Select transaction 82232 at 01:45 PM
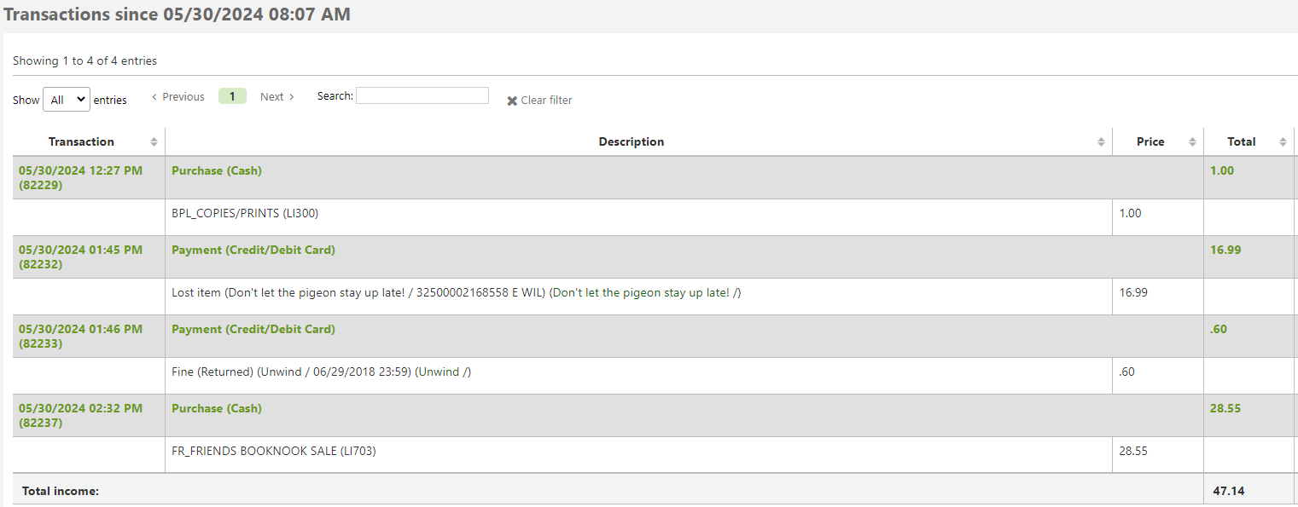The width and height of the screenshot is (1298, 507). [x=80, y=256]
